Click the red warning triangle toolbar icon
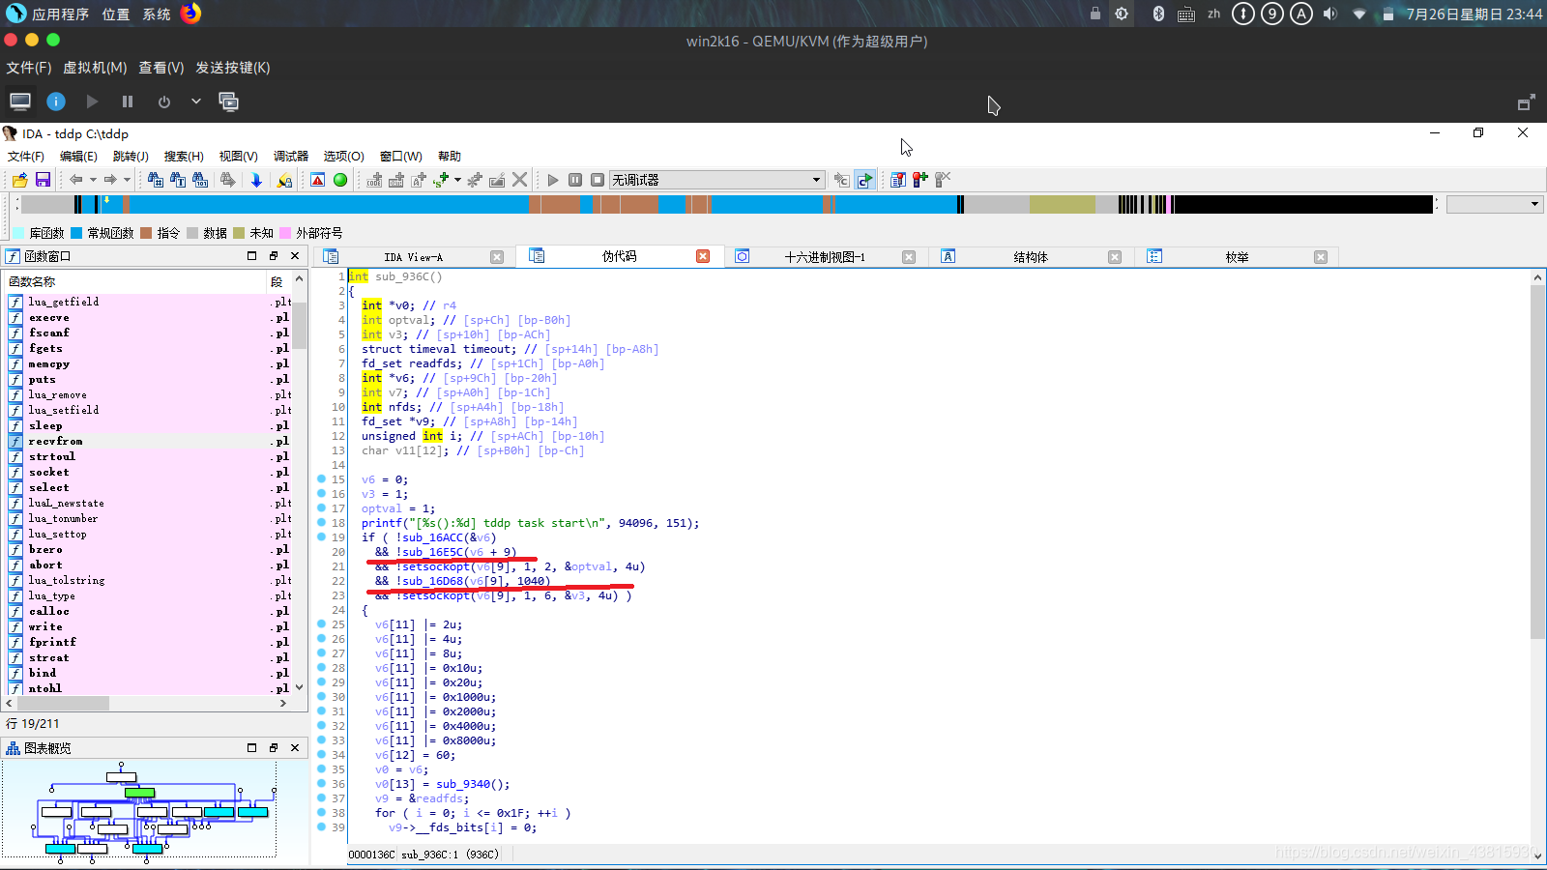This screenshot has width=1547, height=870. tap(317, 180)
